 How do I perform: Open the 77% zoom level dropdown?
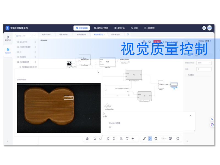[x=164, y=139]
